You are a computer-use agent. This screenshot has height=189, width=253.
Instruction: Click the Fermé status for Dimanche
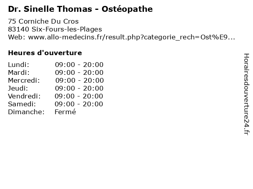(x=65, y=112)
